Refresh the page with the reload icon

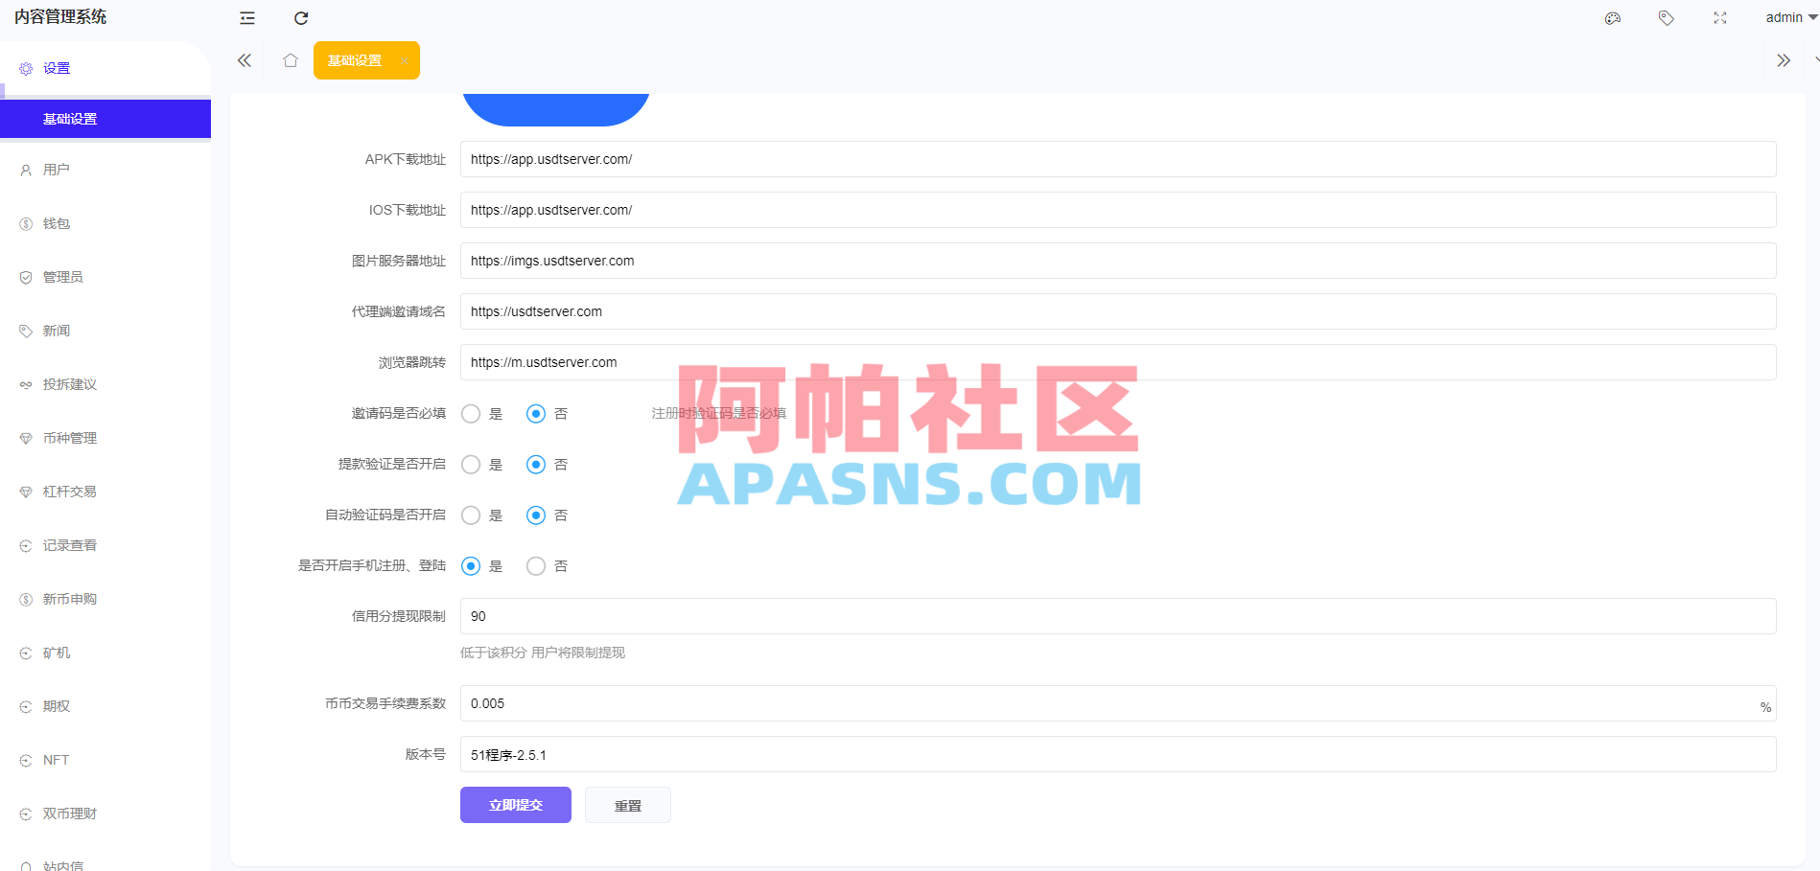[x=301, y=17]
